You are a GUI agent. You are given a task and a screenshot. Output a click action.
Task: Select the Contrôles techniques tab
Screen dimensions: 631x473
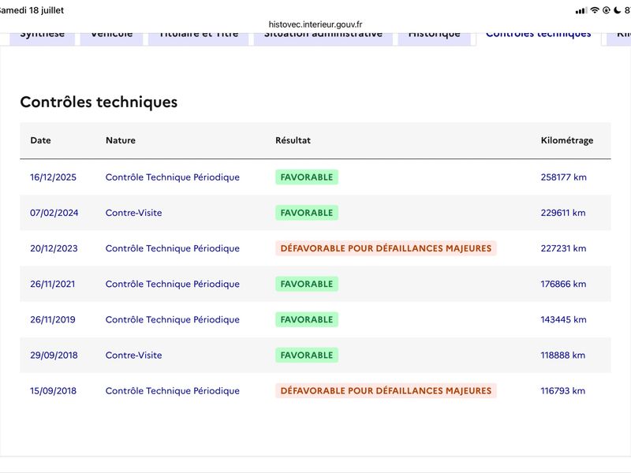[x=539, y=37]
